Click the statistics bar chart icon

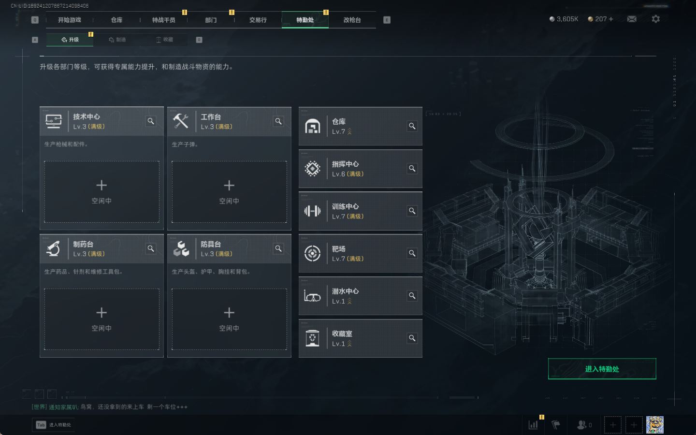[533, 425]
